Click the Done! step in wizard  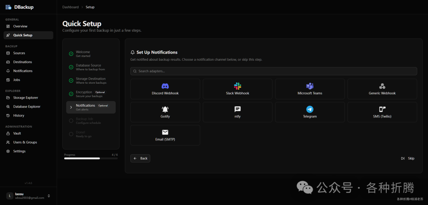tap(91, 134)
